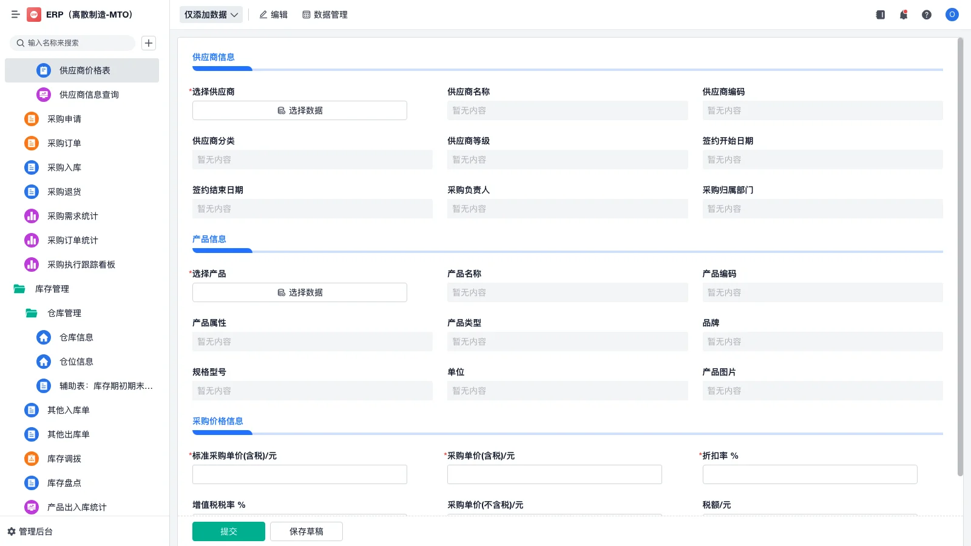The height and width of the screenshot is (546, 971).
Task: Open 仓库信息 via its home icon
Action: coord(43,337)
